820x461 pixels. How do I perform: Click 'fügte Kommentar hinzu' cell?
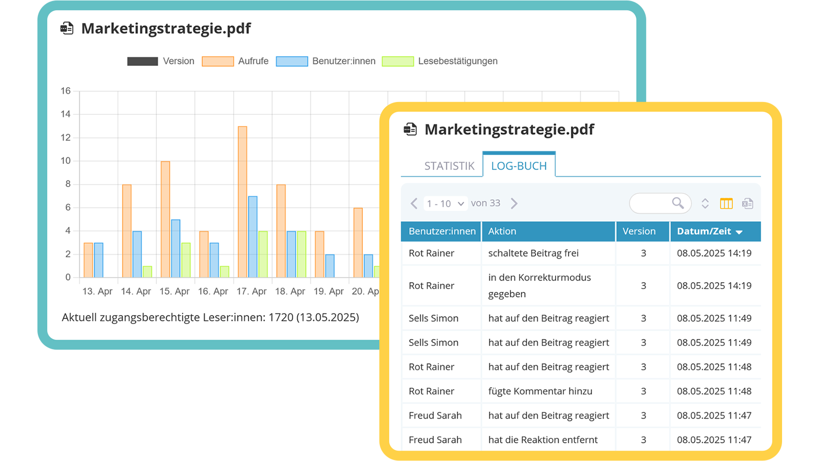548,391
